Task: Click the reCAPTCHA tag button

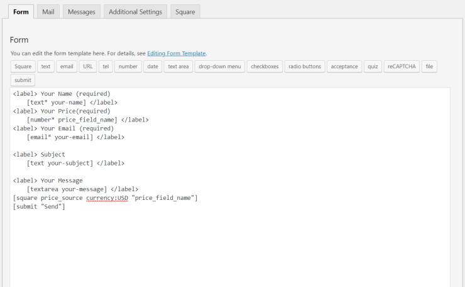Action: (x=402, y=66)
